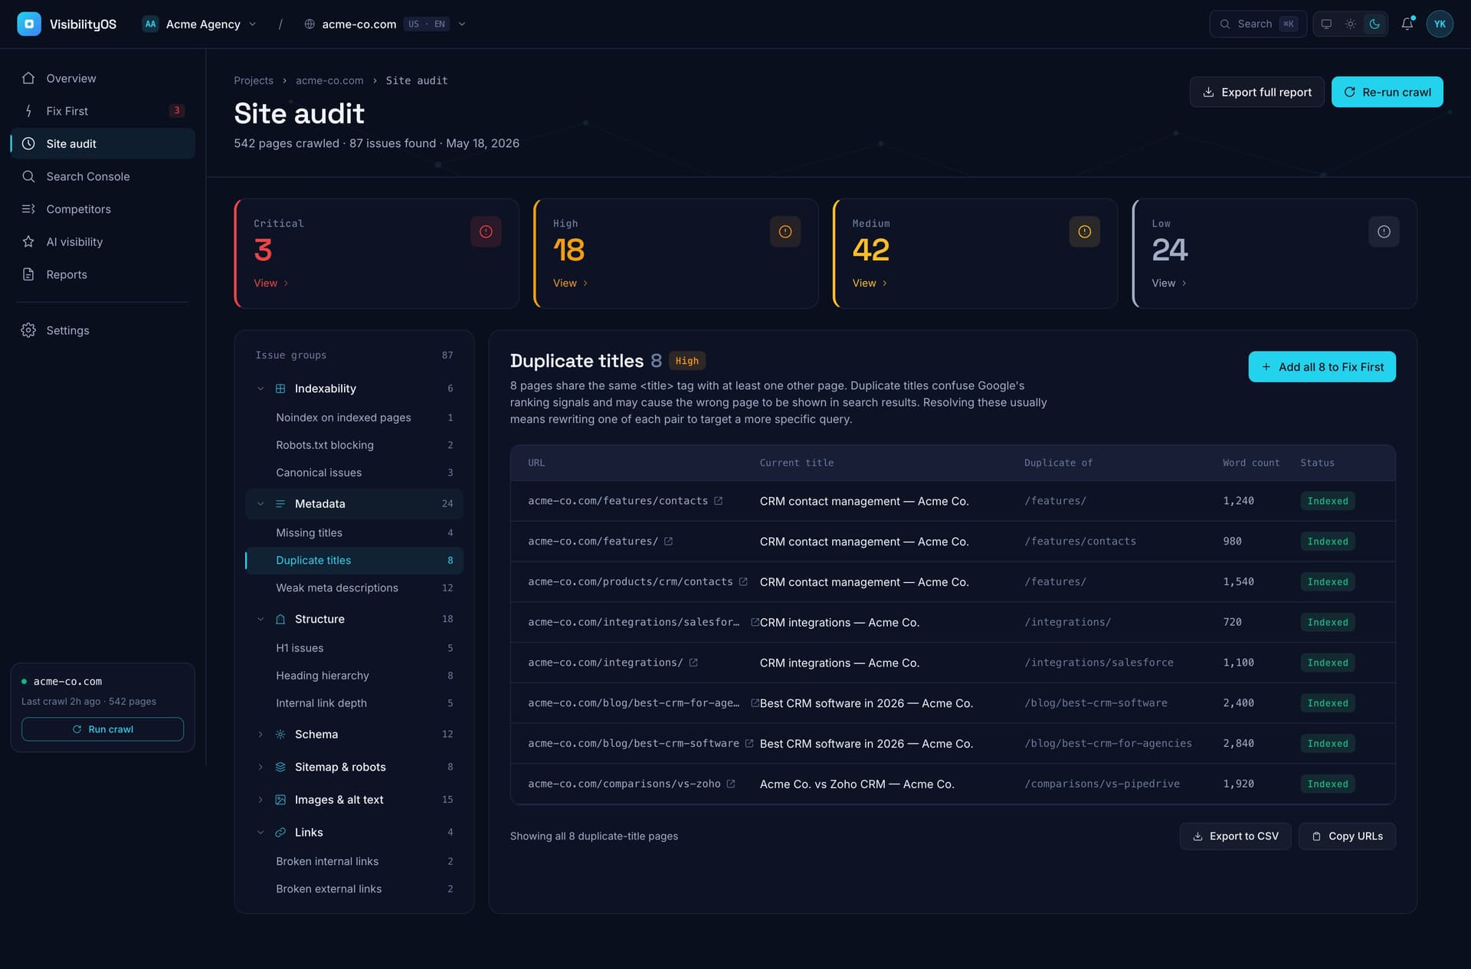Click the Images & alt text icon
Viewport: 1471px width, 969px height.
(280, 800)
